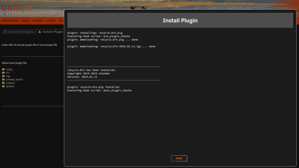This screenshot has height=168, width=299.
Task: Click the preclear_reports folder icon
Action: (4, 79)
